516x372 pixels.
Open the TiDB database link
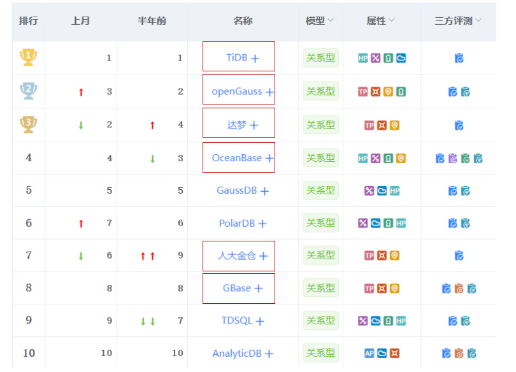point(236,57)
